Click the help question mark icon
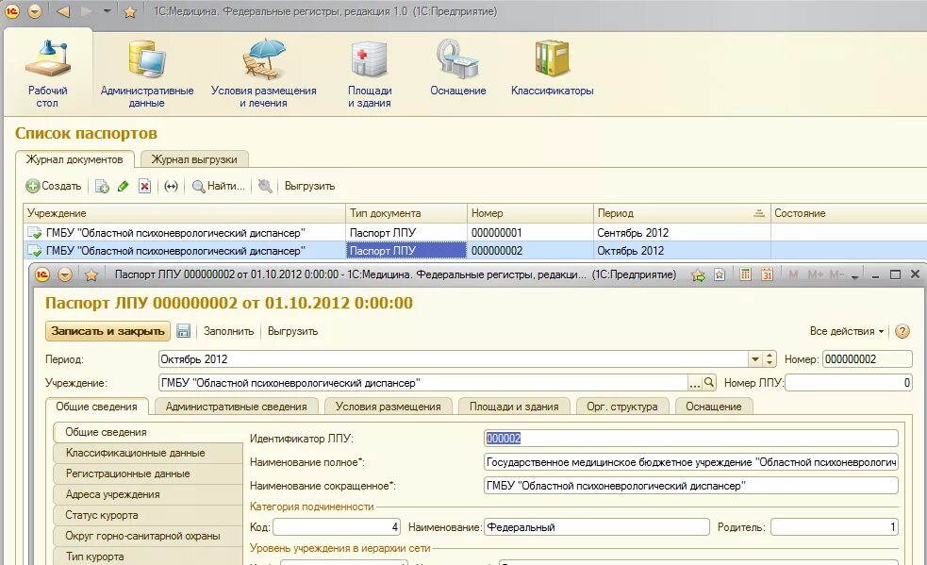Image resolution: width=927 pixels, height=565 pixels. (x=902, y=331)
